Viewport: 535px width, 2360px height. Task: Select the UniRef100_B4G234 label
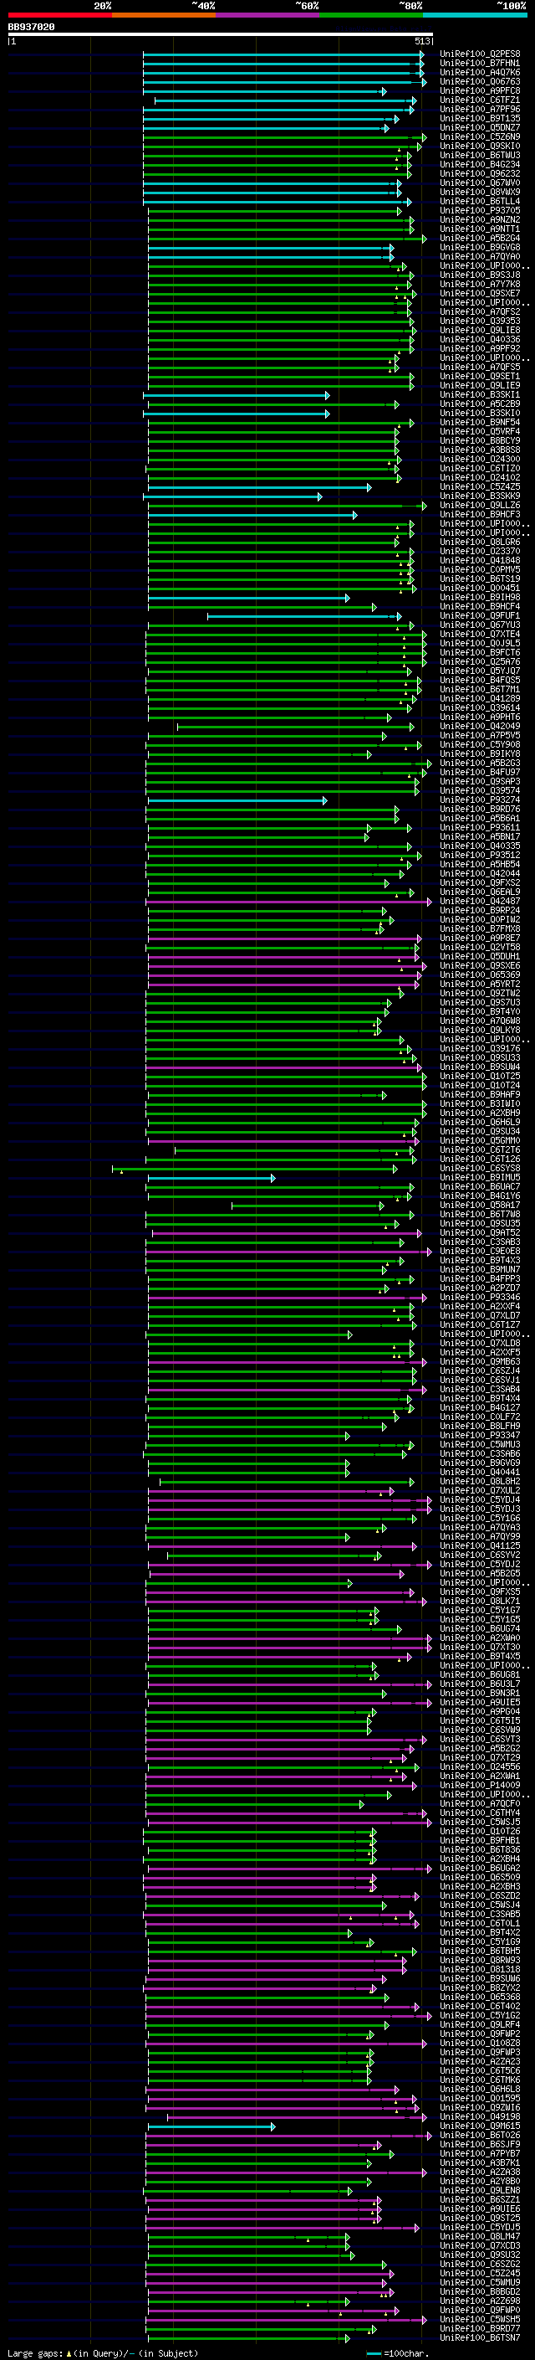(x=480, y=164)
